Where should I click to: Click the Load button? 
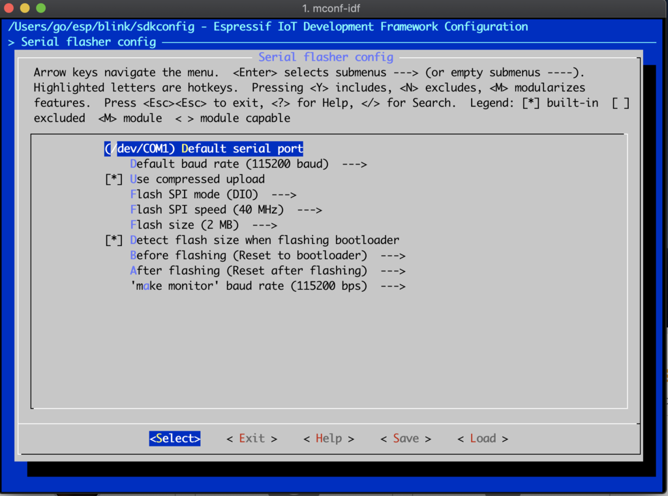[483, 439]
